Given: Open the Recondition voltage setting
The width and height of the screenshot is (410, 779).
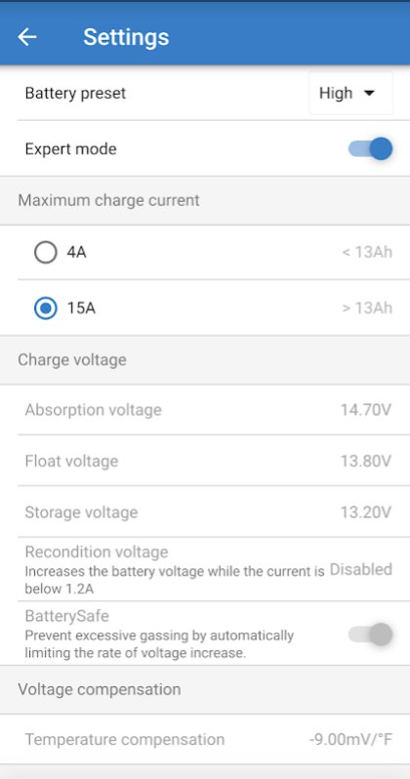Looking at the screenshot, I should 205,569.
